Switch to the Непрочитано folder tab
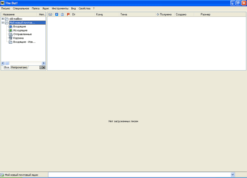This screenshot has height=178, width=247. pos(19,67)
